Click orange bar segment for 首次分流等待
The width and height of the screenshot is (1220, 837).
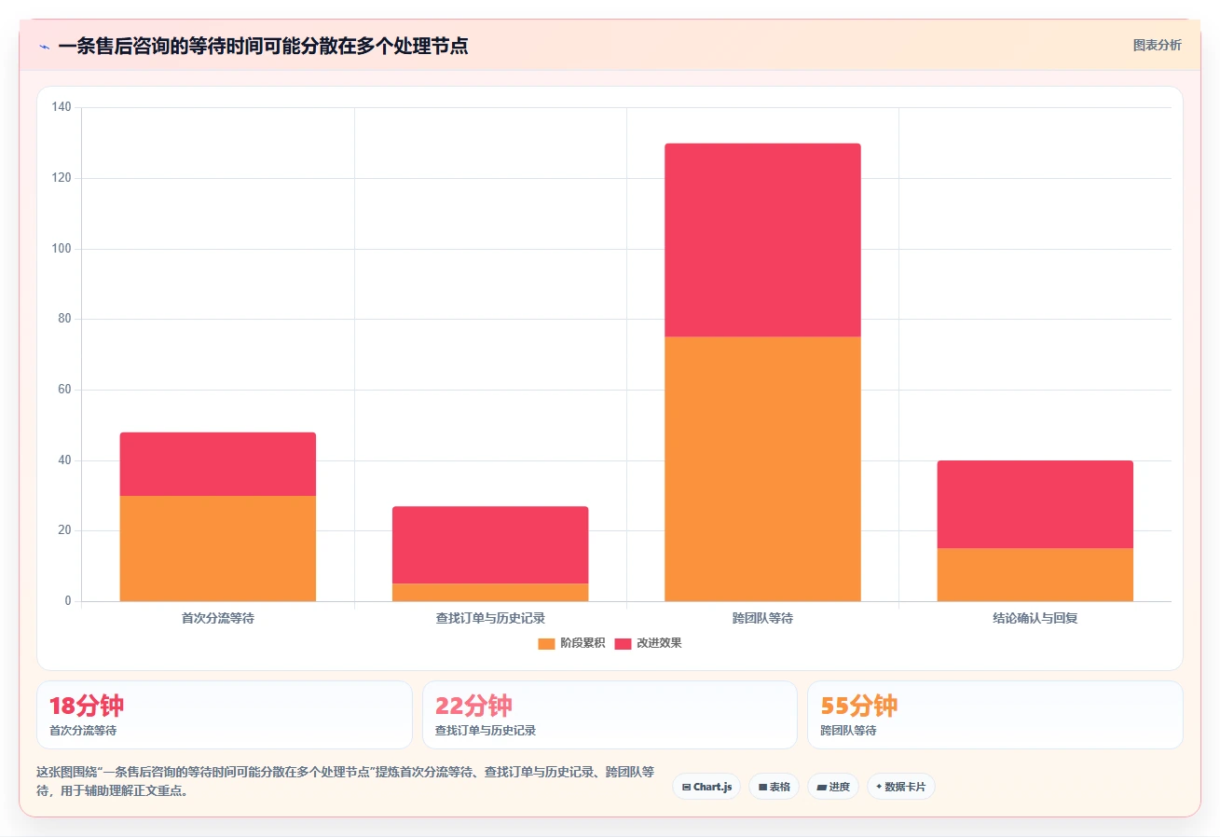tap(218, 548)
